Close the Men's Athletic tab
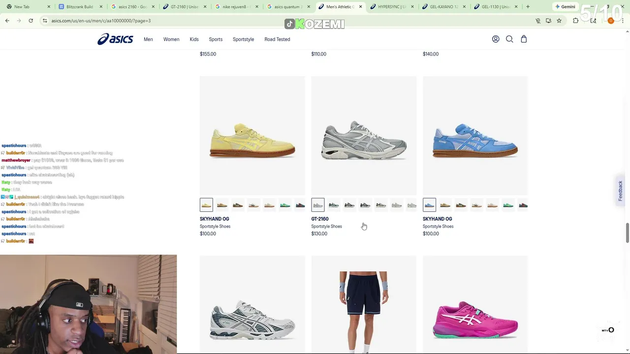630x354 pixels. [x=360, y=6]
